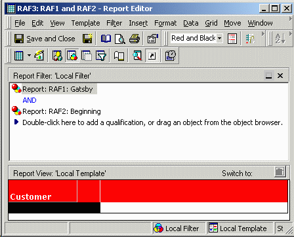Expand more options arrow beside the thresholds icon

pyautogui.click(x=263, y=34)
